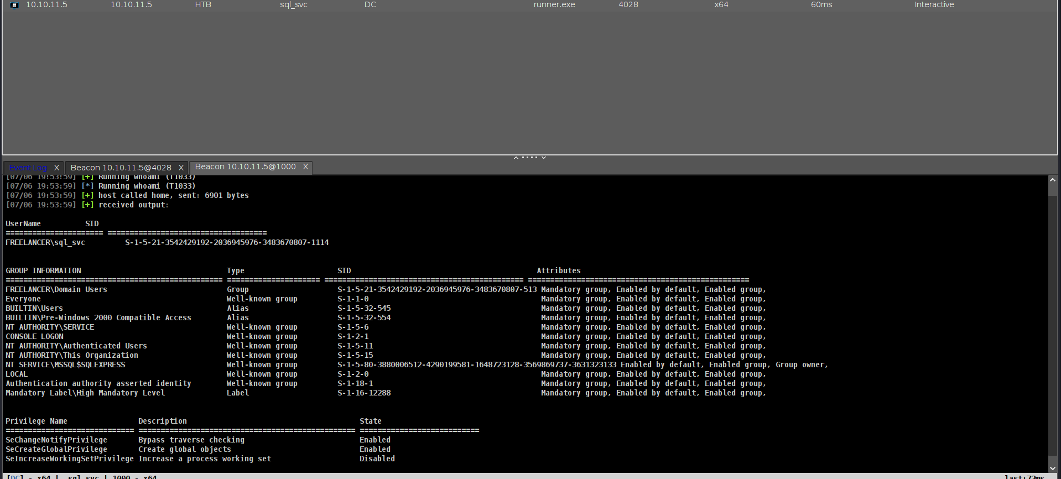Viewport: 1061px width, 479px height.
Task: Select the beacon session computer icon
Action: click(x=14, y=5)
